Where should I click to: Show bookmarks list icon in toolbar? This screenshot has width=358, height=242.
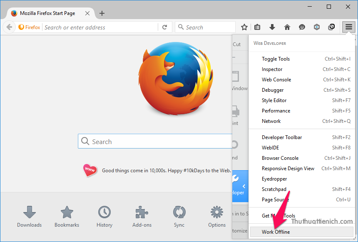[257, 27]
